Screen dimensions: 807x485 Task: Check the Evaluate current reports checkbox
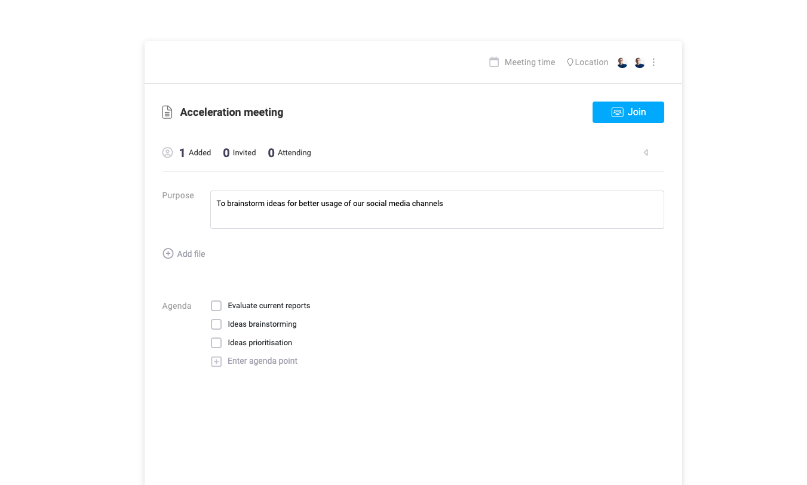pyautogui.click(x=216, y=306)
